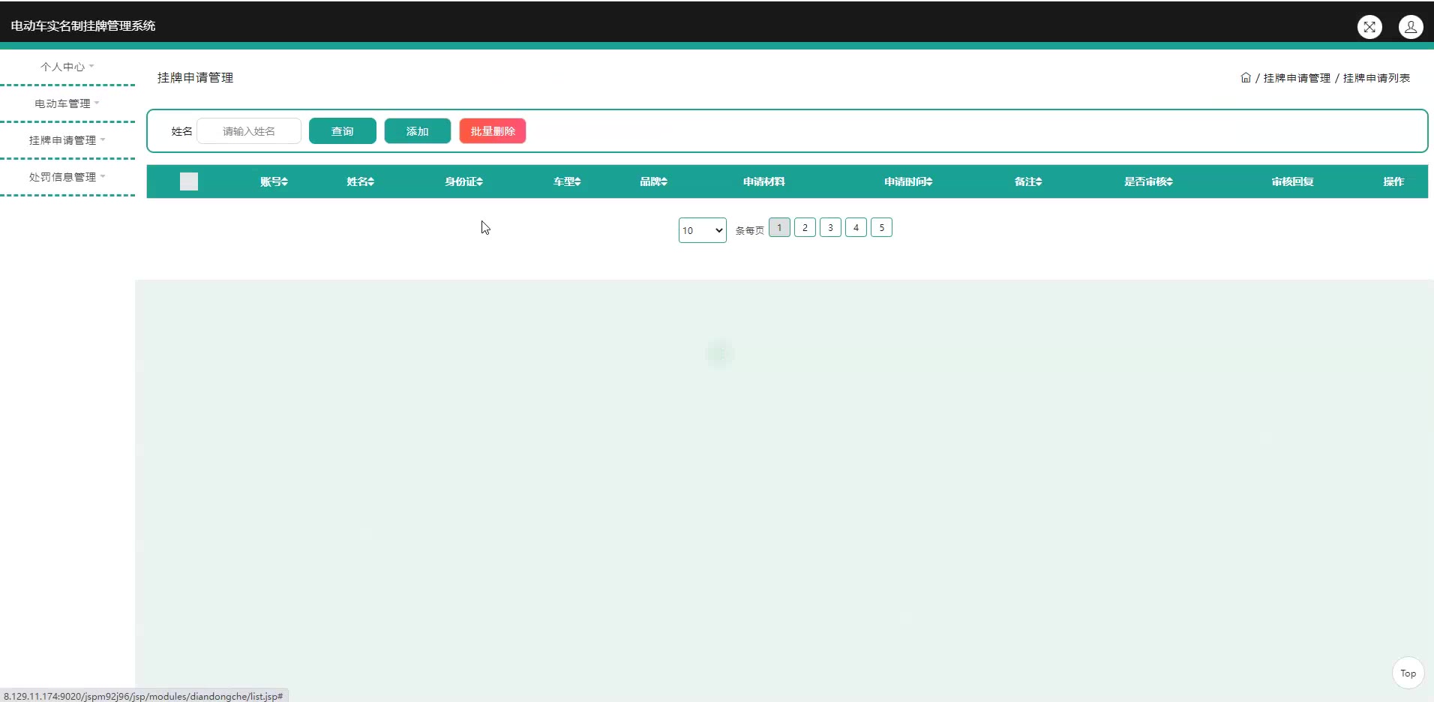Sort table by 账号 column
Viewport: 1434px width, 702px height.
274,181
